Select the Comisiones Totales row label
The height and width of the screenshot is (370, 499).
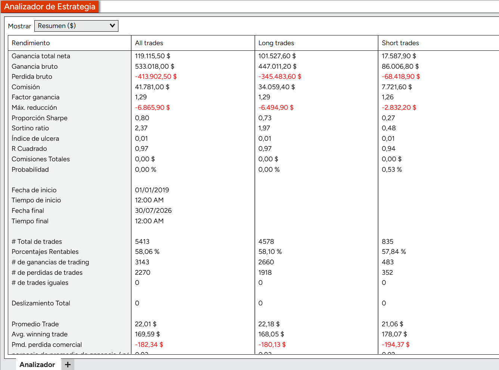(x=40, y=159)
